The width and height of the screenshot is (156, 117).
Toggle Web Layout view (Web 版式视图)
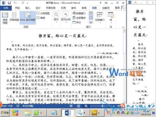[x=27, y=18]
